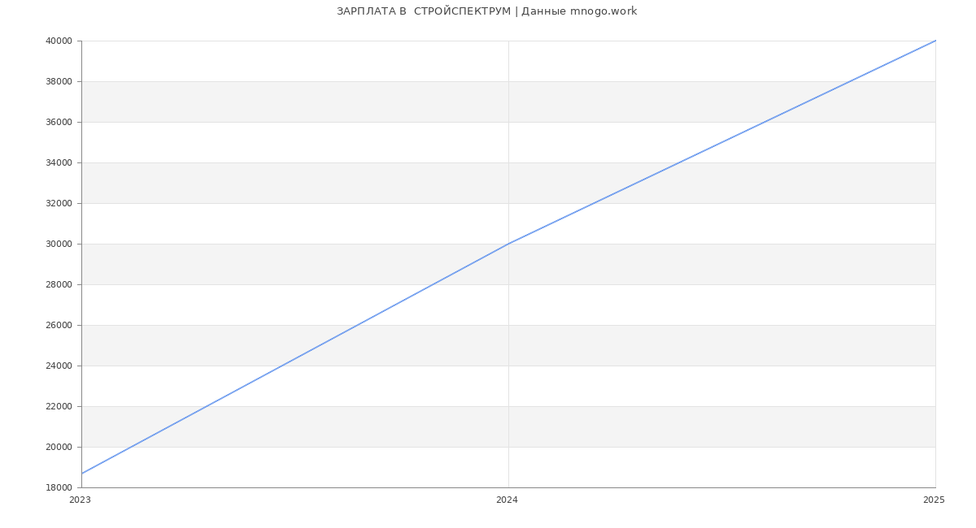This screenshot has height=528, width=976.
Task: Click the 34000 y-axis label
Action: (x=59, y=162)
